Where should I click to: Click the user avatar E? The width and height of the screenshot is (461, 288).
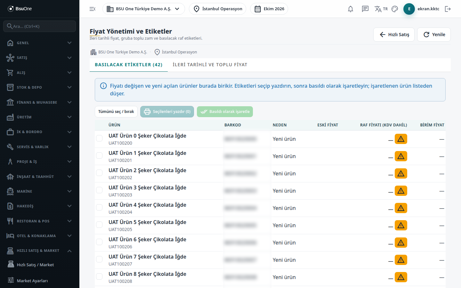(409, 9)
